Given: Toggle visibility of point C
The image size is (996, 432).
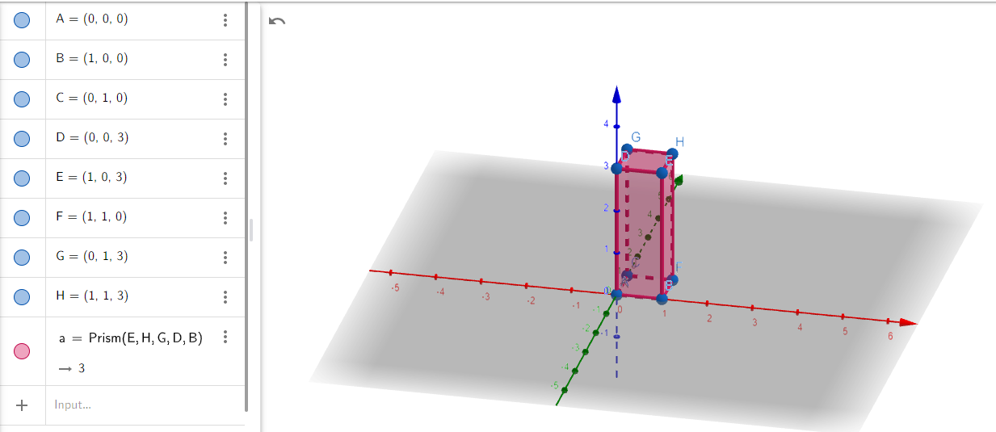Looking at the screenshot, I should [22, 99].
